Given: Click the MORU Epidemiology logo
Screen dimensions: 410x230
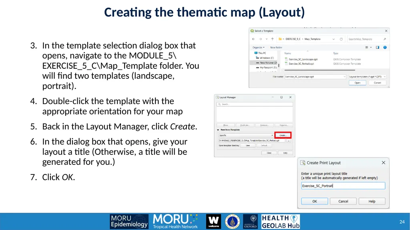Looking at the screenshot, I should 129,222.
